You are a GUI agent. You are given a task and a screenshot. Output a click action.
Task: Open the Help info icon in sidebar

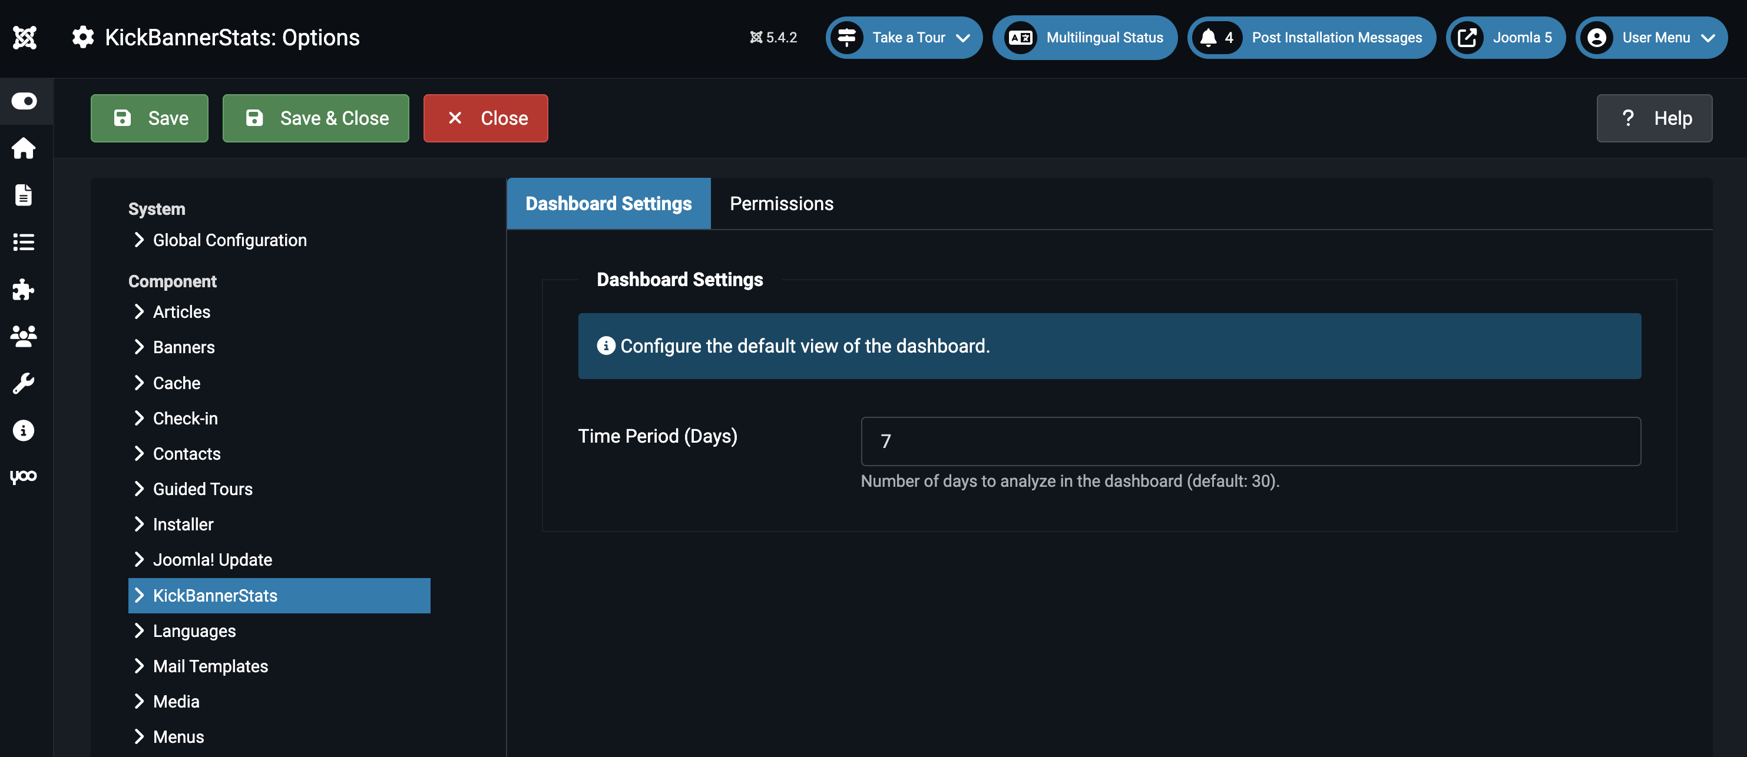24,430
